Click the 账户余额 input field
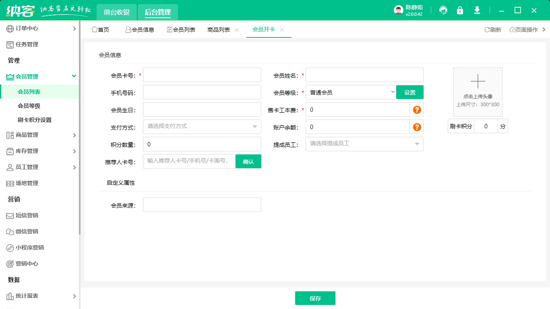 click(x=358, y=127)
